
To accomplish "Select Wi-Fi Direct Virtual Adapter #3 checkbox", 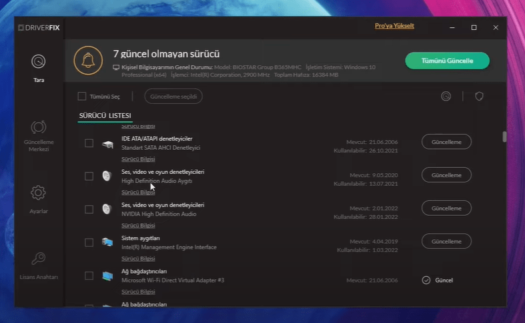I will (x=89, y=276).
